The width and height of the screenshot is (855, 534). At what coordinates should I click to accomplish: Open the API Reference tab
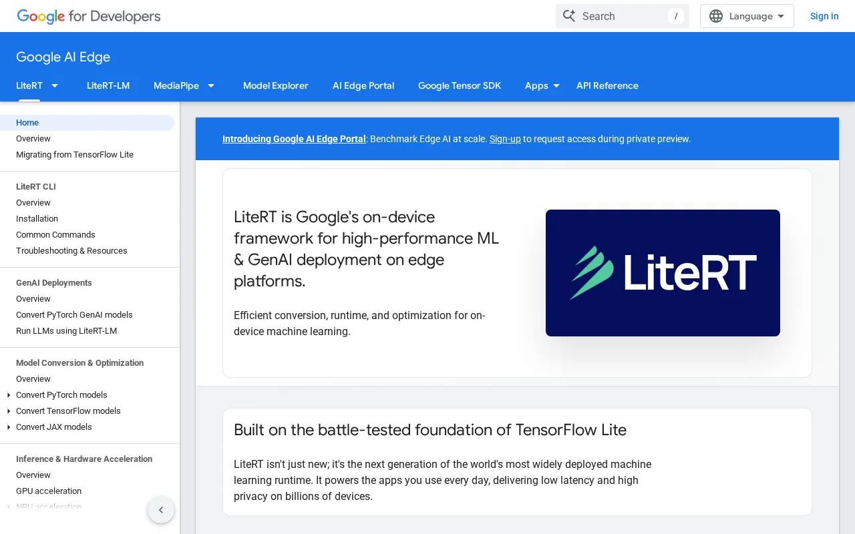point(607,85)
